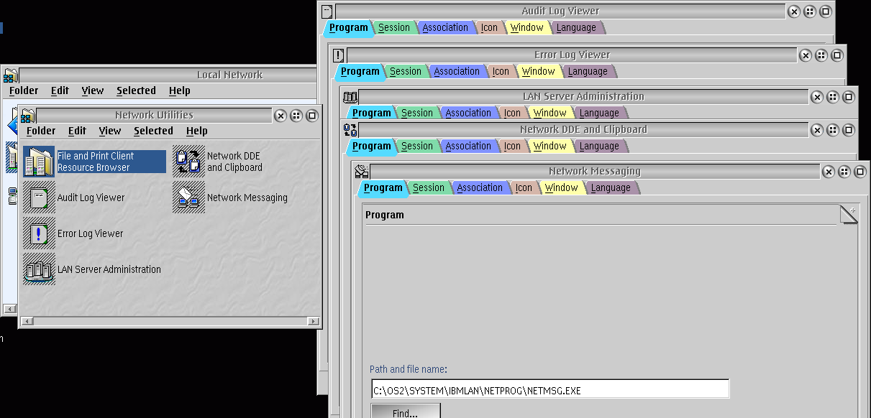Open the Edit menu in Network Utilities
Image resolution: width=871 pixels, height=418 pixels.
[x=77, y=131]
